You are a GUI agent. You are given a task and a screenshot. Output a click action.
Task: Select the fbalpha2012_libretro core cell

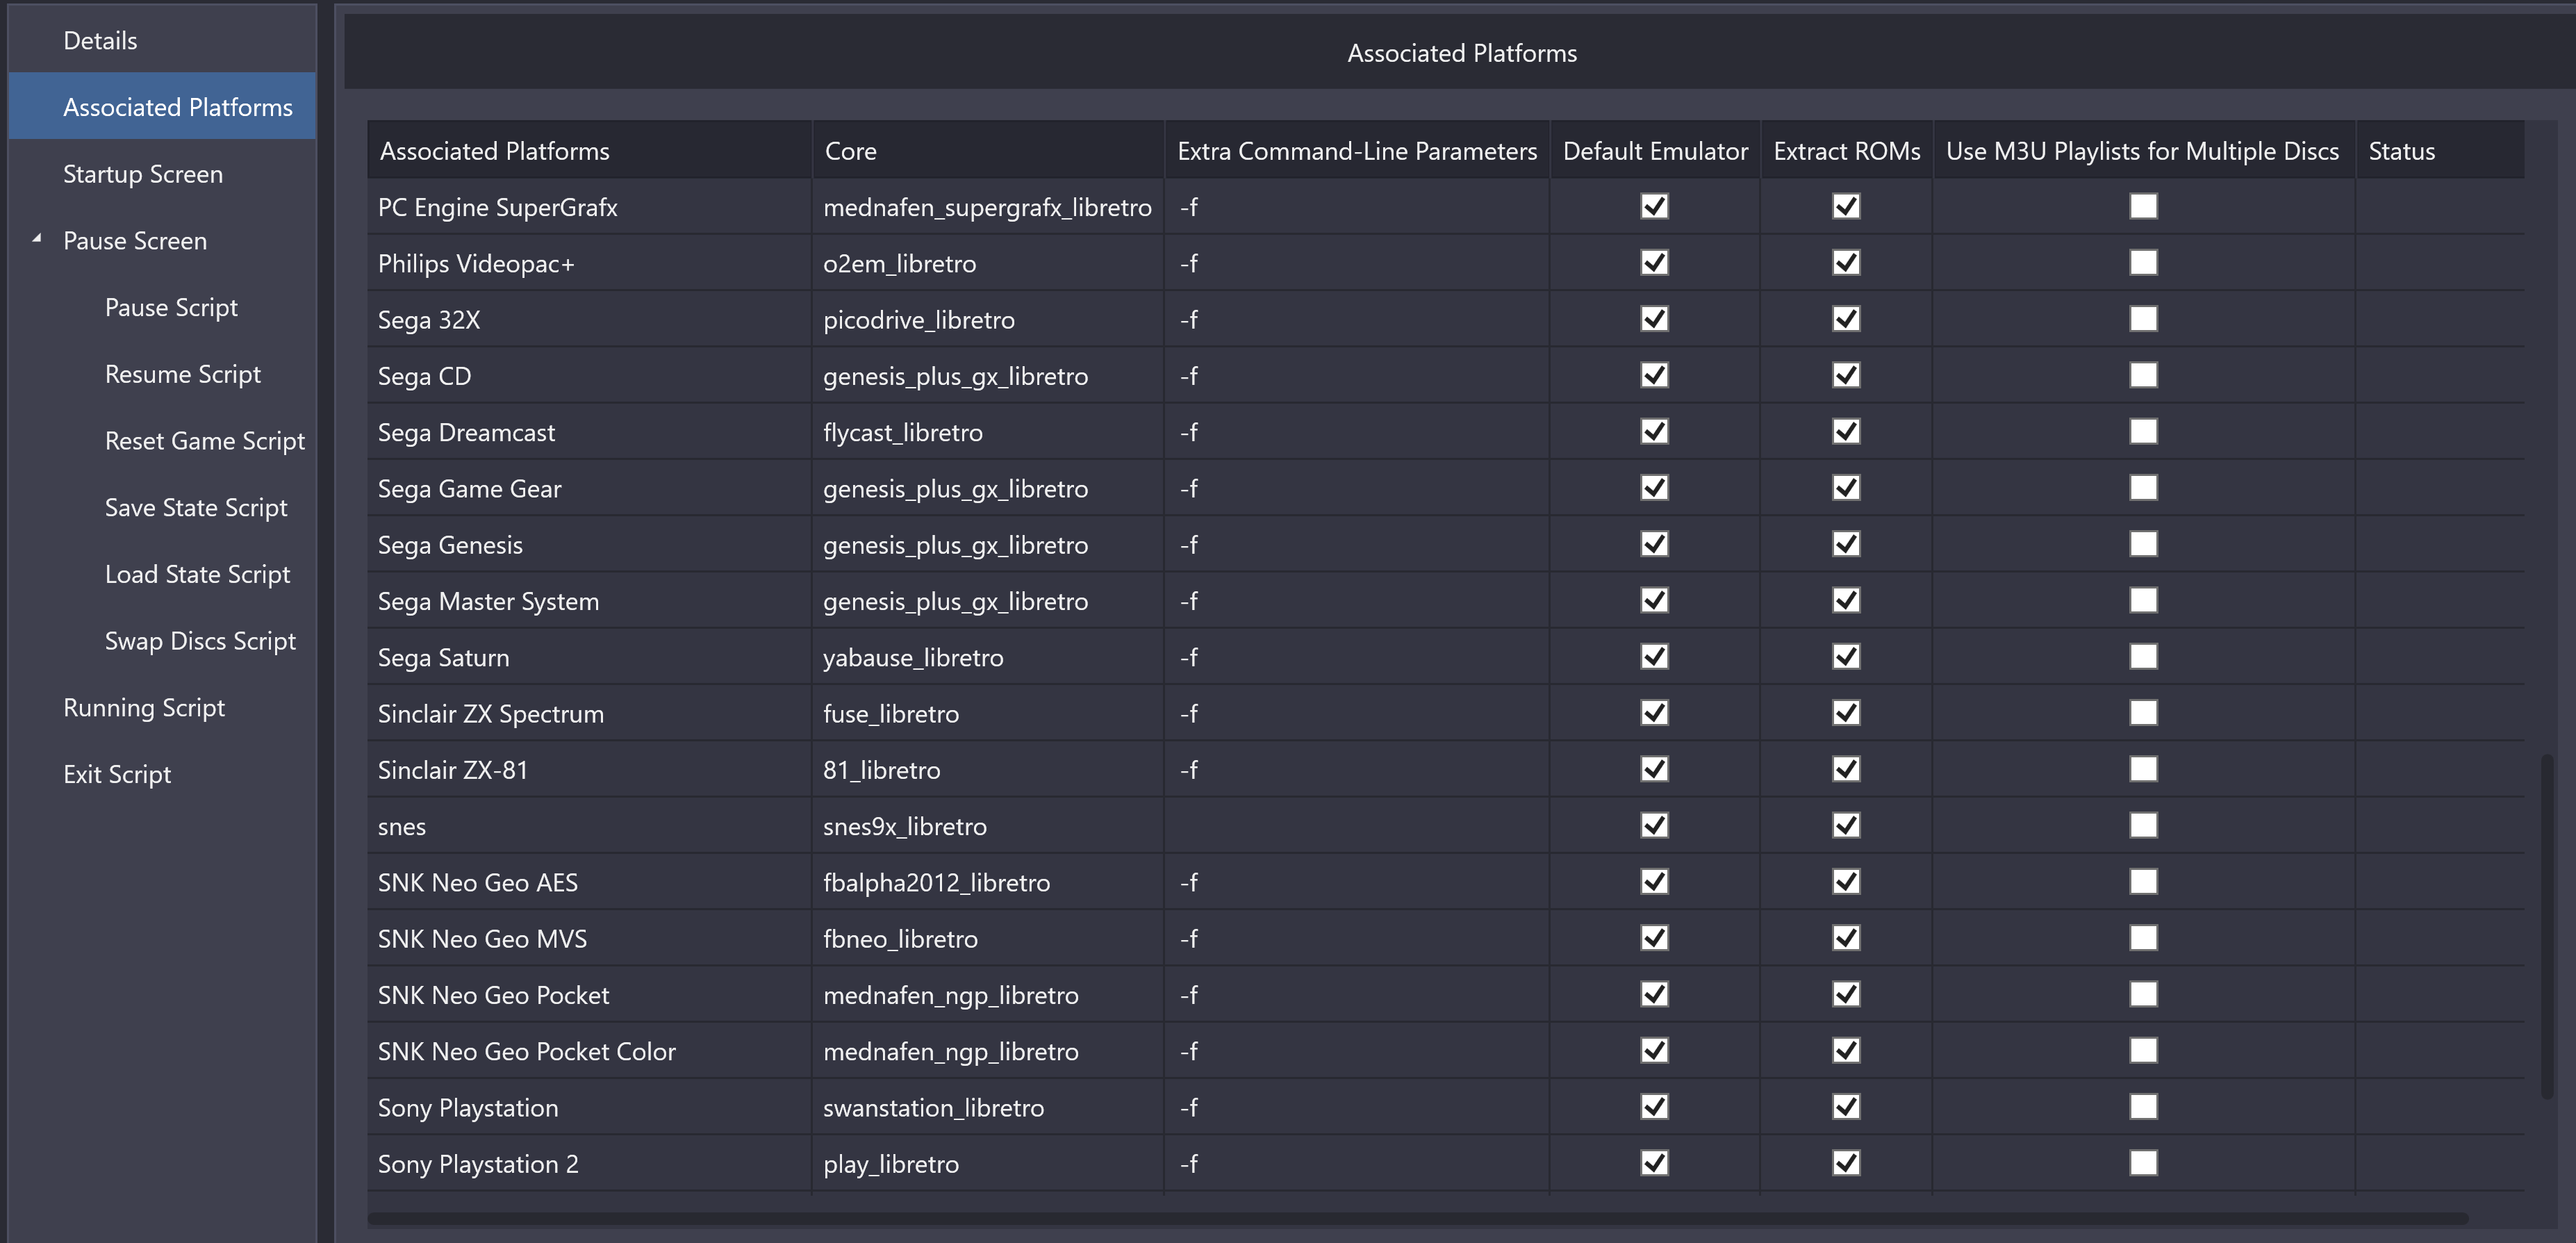tap(988, 882)
